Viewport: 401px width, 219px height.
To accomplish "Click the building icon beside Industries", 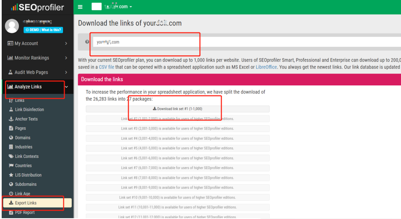I will pos(11,147).
